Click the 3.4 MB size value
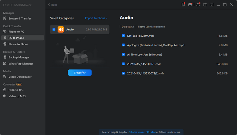This screenshot has width=237, height=135. pyautogui.click(x=223, y=55)
